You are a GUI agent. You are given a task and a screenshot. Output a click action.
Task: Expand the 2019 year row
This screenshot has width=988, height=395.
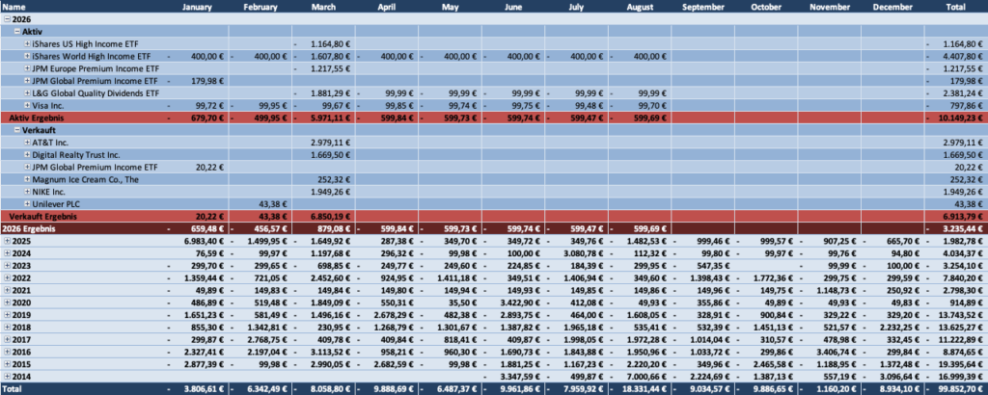(7, 314)
